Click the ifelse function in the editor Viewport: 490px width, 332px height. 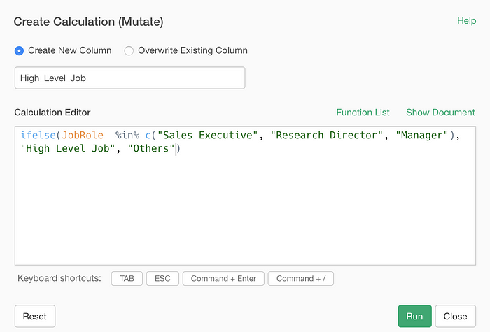38,135
